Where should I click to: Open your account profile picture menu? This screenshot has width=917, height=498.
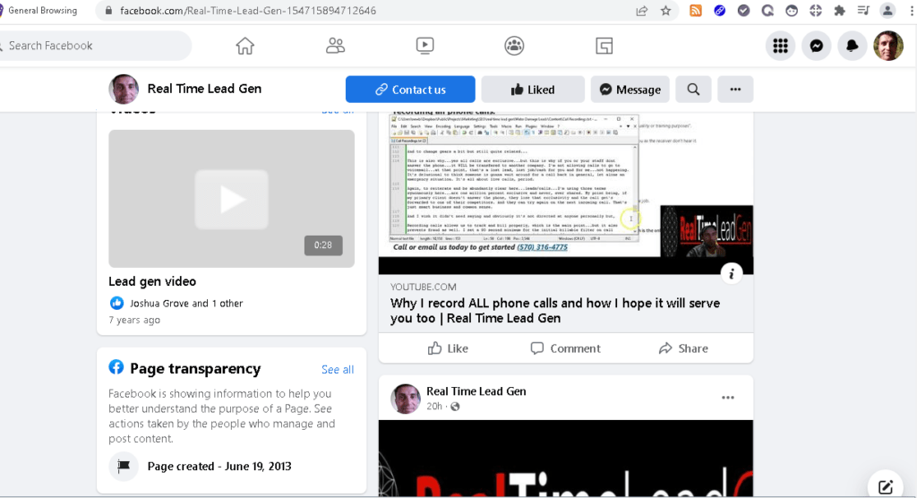(x=888, y=46)
